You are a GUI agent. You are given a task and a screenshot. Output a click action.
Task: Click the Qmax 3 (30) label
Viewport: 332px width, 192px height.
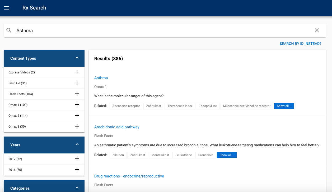pyautogui.click(x=17, y=127)
